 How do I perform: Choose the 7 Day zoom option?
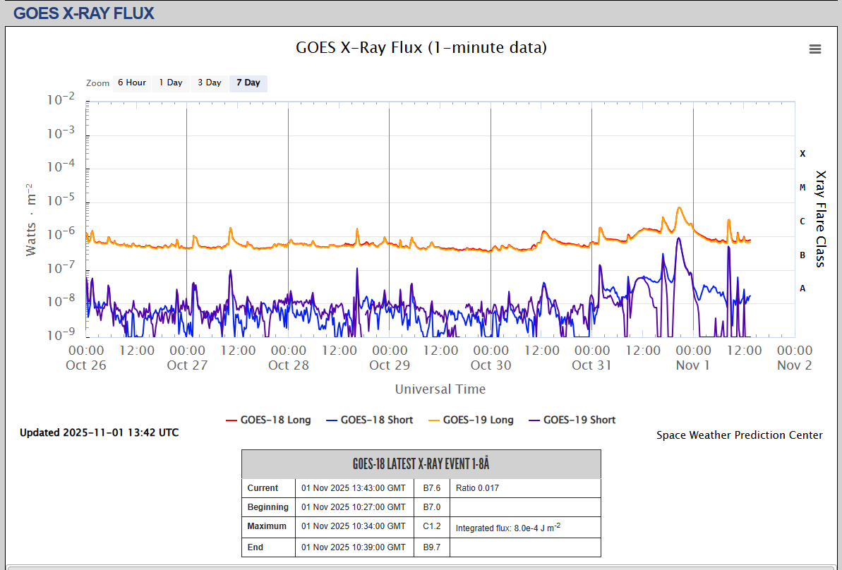(x=248, y=83)
